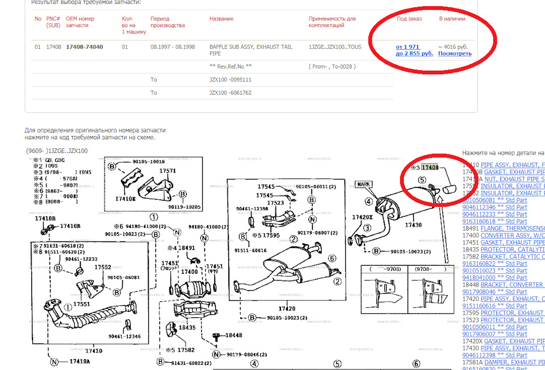Open '9418041000 ** Std Part' link

point(494,278)
